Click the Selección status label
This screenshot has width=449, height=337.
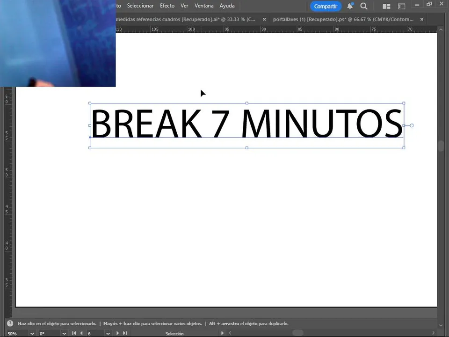(x=174, y=334)
